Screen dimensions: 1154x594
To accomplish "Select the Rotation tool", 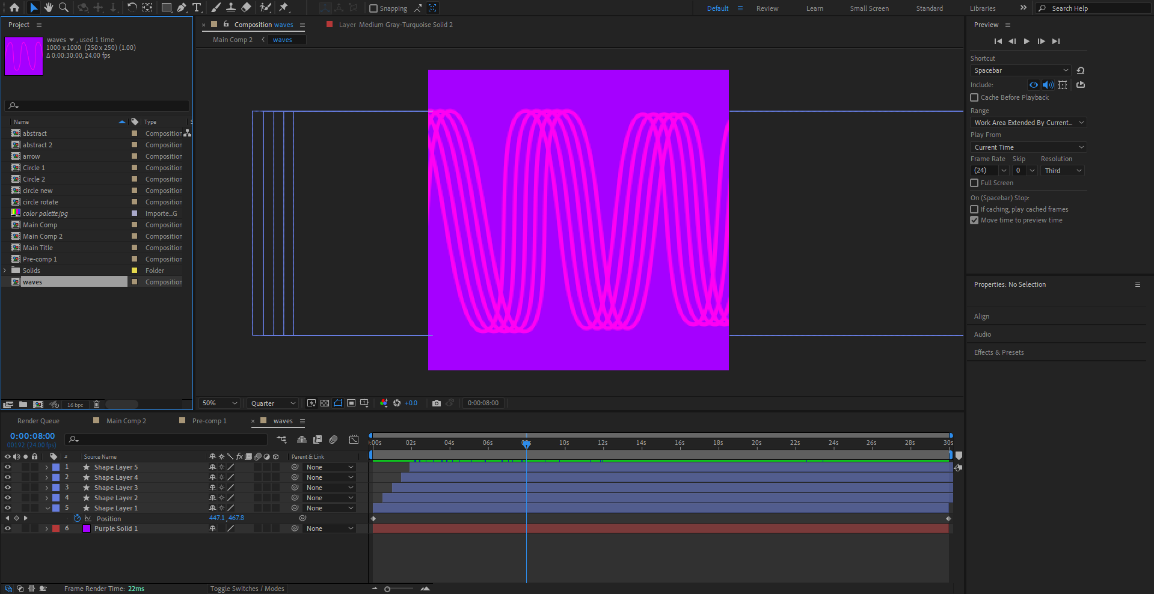I will pos(132,8).
